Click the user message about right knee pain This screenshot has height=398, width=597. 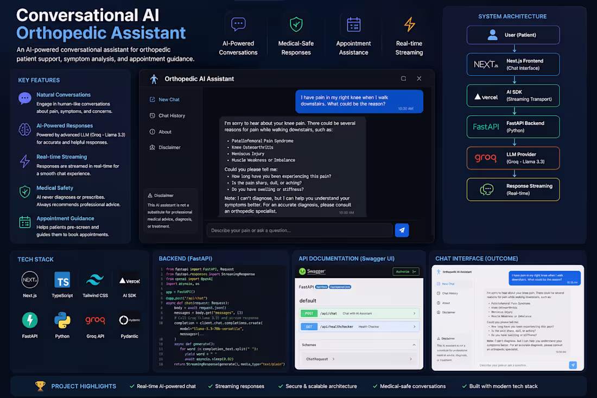pos(359,102)
